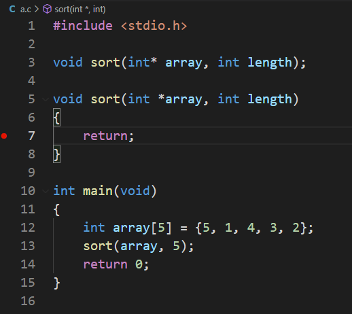This screenshot has height=314, width=352.
Task: Open the a.c breadcrumb item
Action: click(25, 10)
